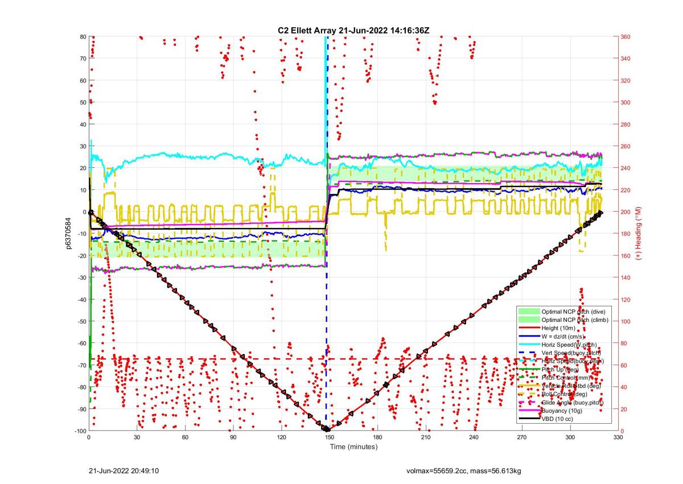The height and width of the screenshot is (484, 683).
Task: Click legend entry Horiz Speed(buoy,pitch)
Action: (573, 361)
